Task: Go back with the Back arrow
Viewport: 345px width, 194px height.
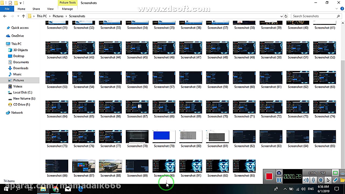Action: click(x=5, y=16)
